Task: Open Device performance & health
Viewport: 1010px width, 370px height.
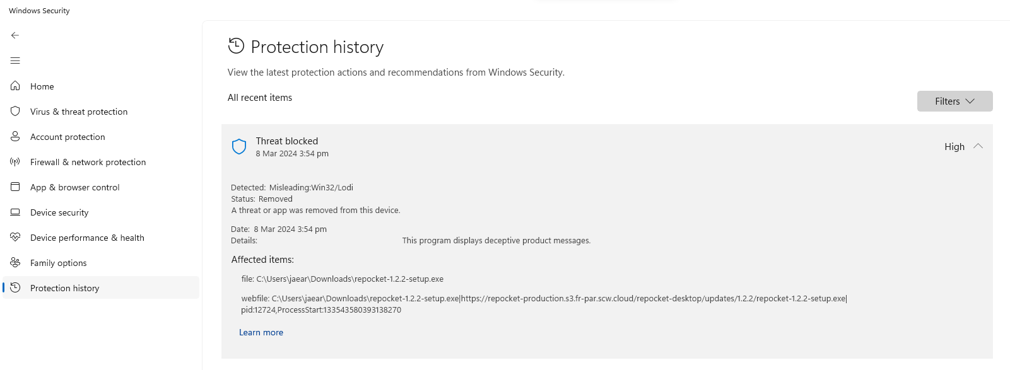Action: pyautogui.click(x=101, y=238)
